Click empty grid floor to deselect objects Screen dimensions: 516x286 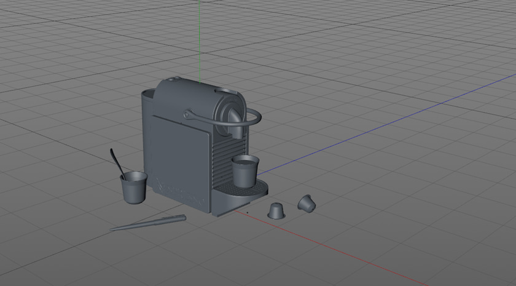[x=399, y=203]
